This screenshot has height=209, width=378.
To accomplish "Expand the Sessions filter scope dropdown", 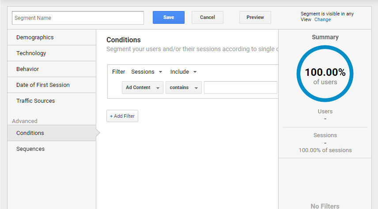I will point(147,72).
